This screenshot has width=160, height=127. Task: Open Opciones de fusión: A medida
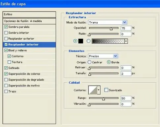point(29,21)
